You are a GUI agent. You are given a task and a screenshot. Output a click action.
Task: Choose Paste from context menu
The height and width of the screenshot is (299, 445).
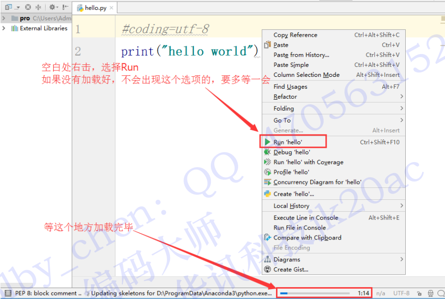click(x=334, y=45)
